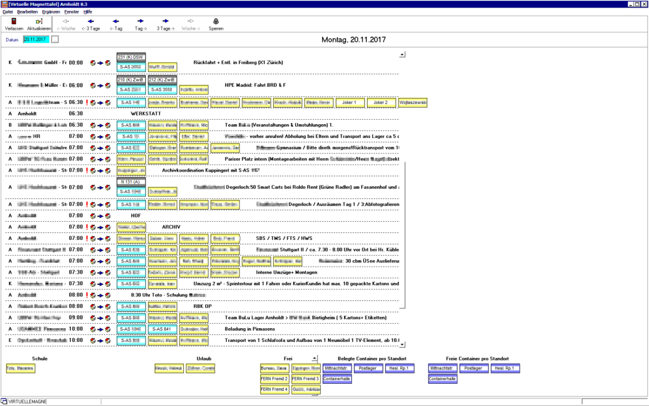Click the job list scroll-down arrow
The height and width of the screenshot is (406, 649).
pyautogui.click(x=402, y=345)
